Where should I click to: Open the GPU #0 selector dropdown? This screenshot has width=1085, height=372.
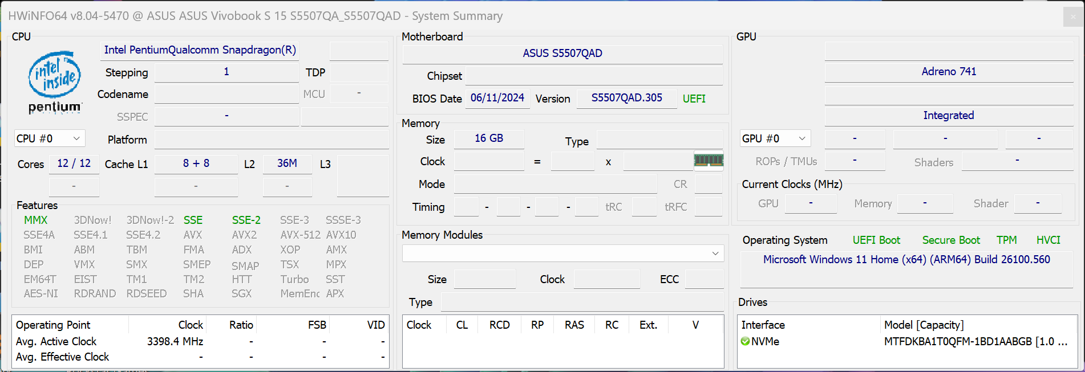(x=775, y=138)
